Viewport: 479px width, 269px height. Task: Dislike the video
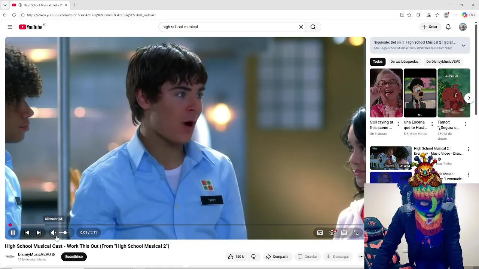click(x=254, y=257)
